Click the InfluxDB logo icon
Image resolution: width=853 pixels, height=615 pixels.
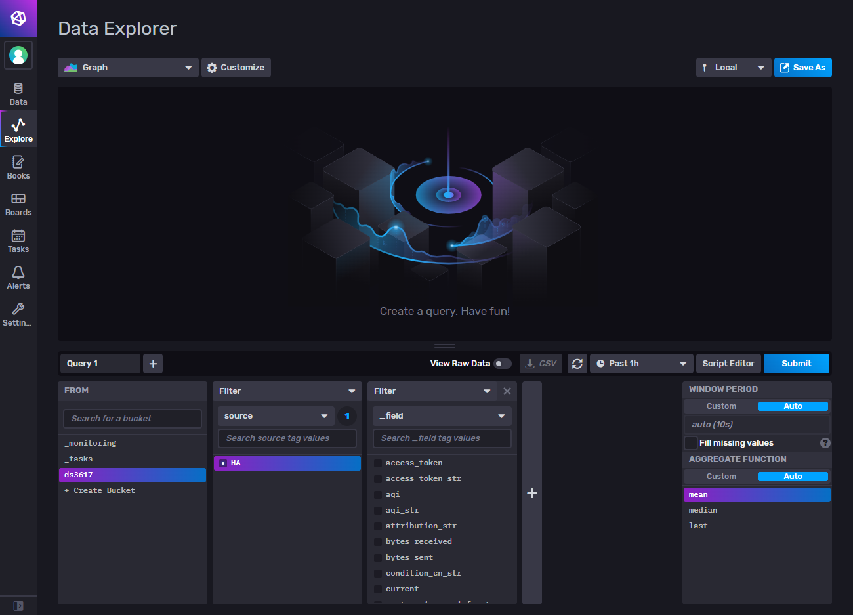click(18, 18)
